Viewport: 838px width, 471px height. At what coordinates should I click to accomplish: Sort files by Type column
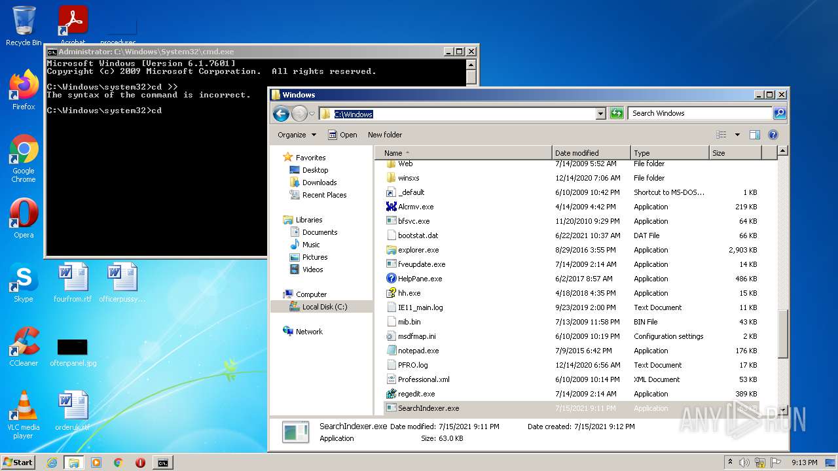pyautogui.click(x=670, y=153)
